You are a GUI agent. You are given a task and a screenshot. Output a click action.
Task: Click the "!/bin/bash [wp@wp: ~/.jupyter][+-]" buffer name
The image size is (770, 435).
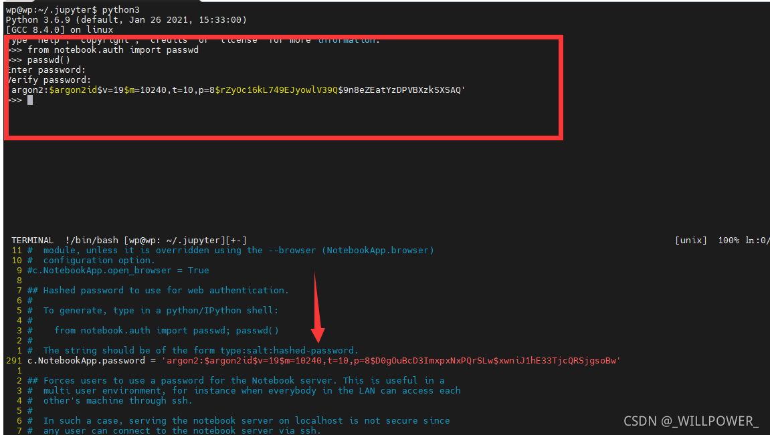[x=156, y=241]
